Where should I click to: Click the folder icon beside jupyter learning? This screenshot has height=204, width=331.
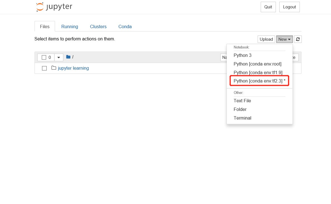[54, 68]
